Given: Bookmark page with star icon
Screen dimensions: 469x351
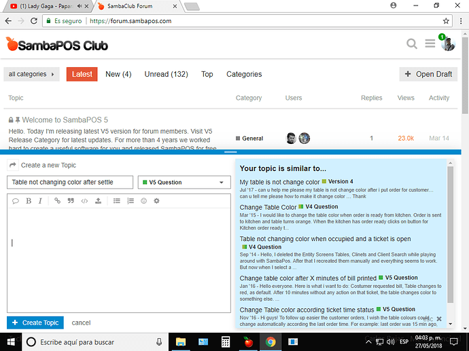Looking at the screenshot, I should tap(446, 21).
